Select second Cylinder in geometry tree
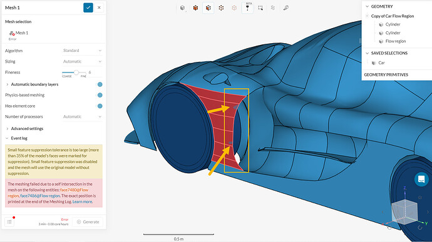Screen dimensions: 432x242 tap(393, 33)
